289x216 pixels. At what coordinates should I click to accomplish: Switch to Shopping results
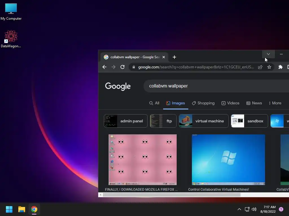point(203,103)
